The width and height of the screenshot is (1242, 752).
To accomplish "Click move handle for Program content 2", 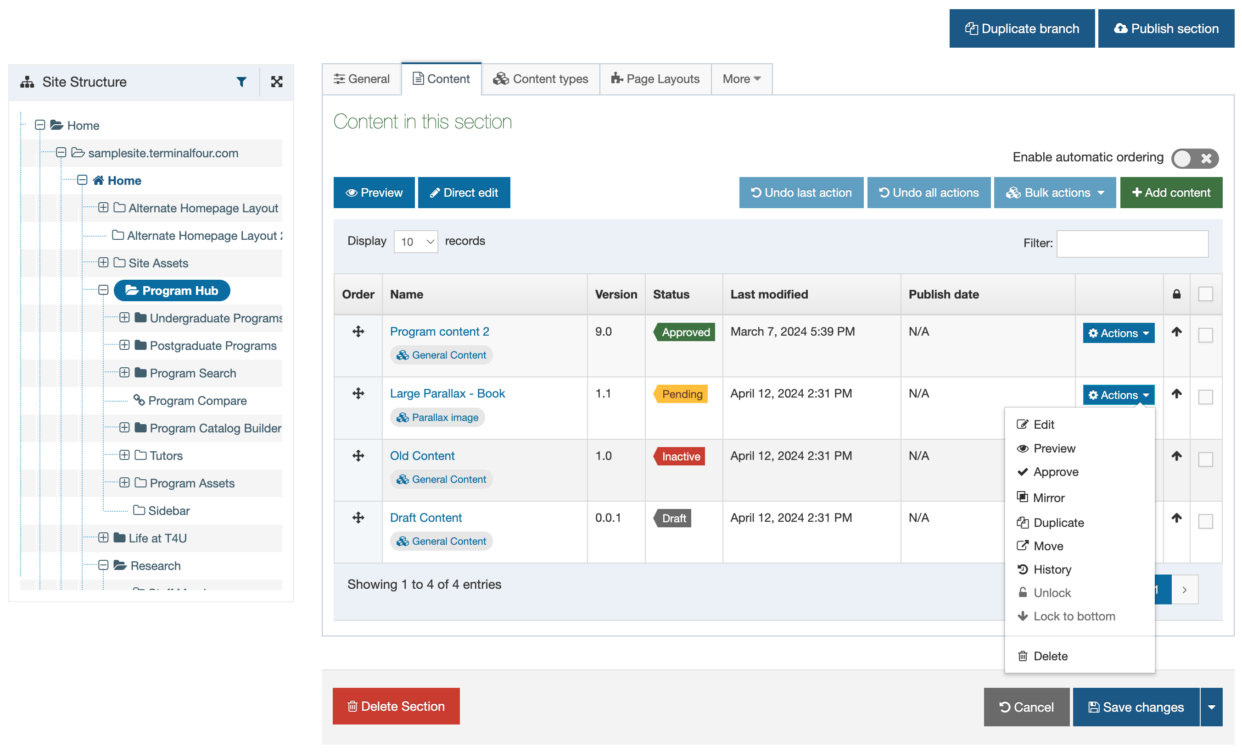I will (x=358, y=332).
